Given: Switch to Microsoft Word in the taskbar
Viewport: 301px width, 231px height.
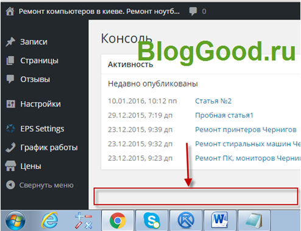Looking at the screenshot, I should [x=220, y=221].
